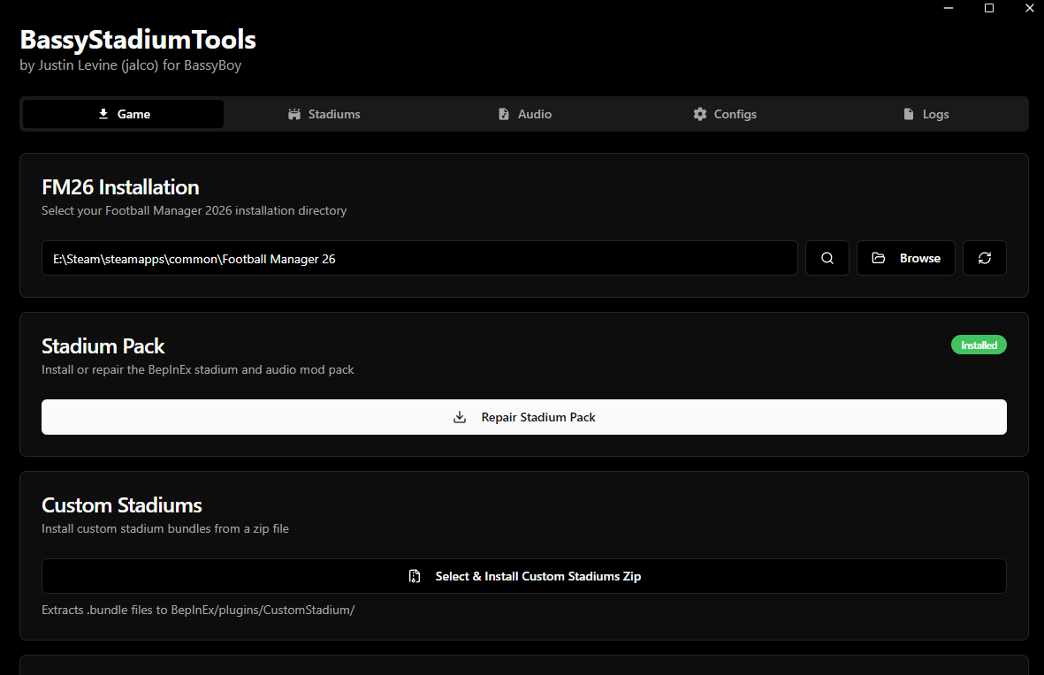
Task: Click "by Justin Levine (jalco) for BassyBoy" text
Action: 131,65
